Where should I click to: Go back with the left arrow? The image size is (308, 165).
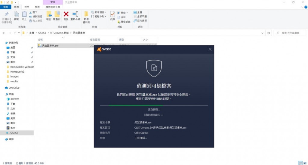tap(4, 33)
